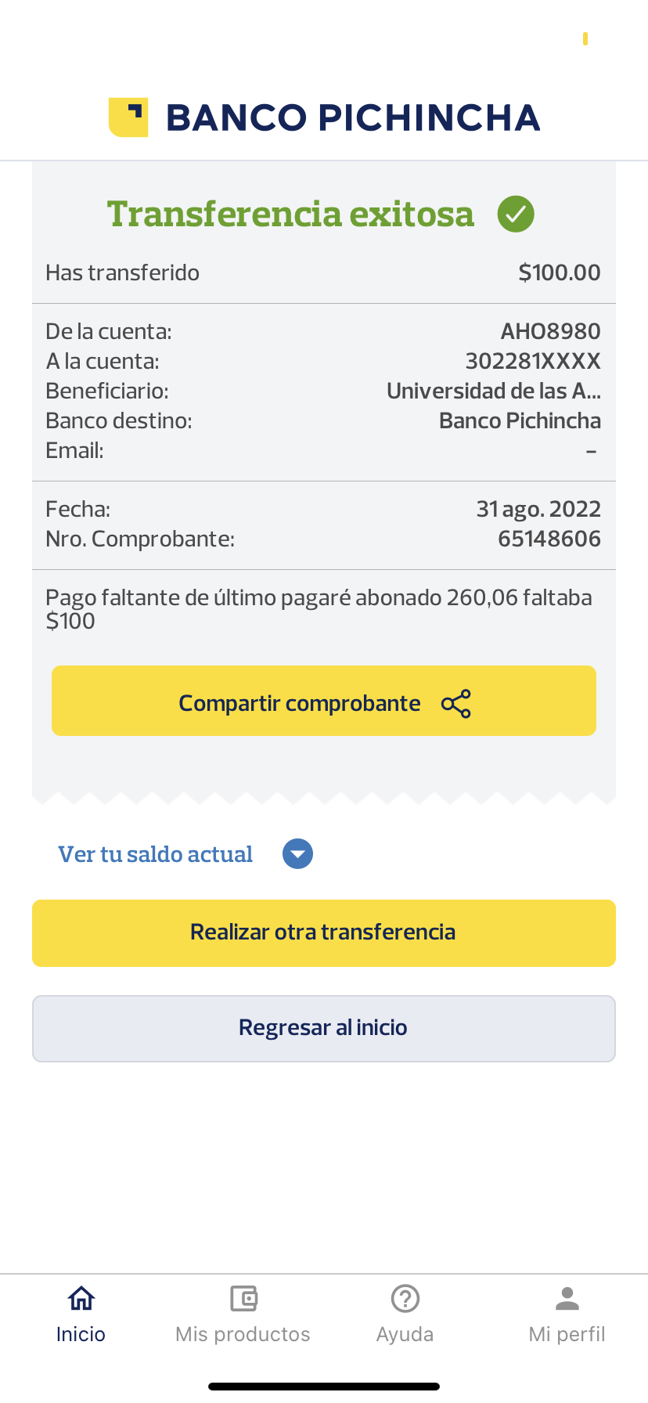Go to the Inicio home icon

(x=81, y=1299)
